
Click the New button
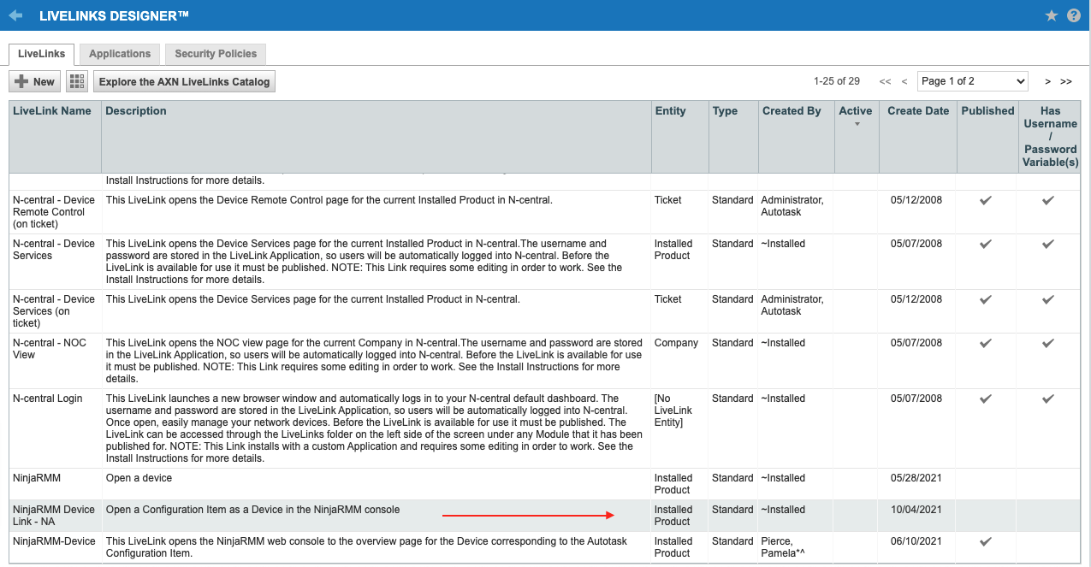point(34,81)
